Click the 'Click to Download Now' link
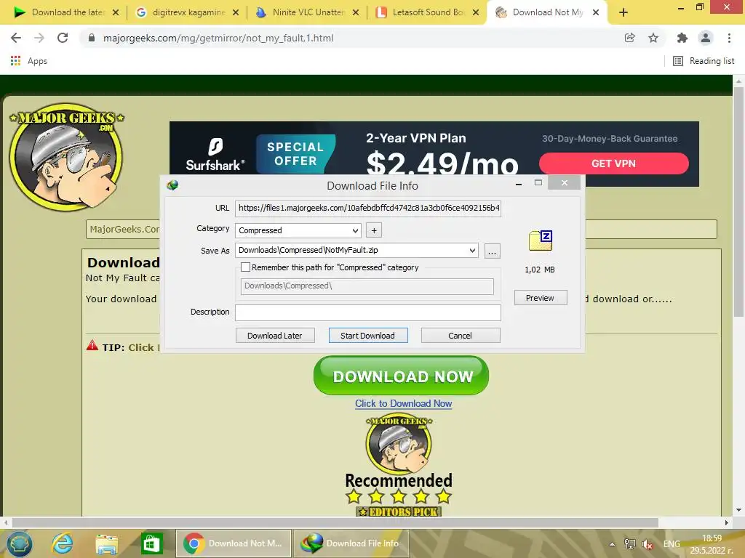 point(403,403)
